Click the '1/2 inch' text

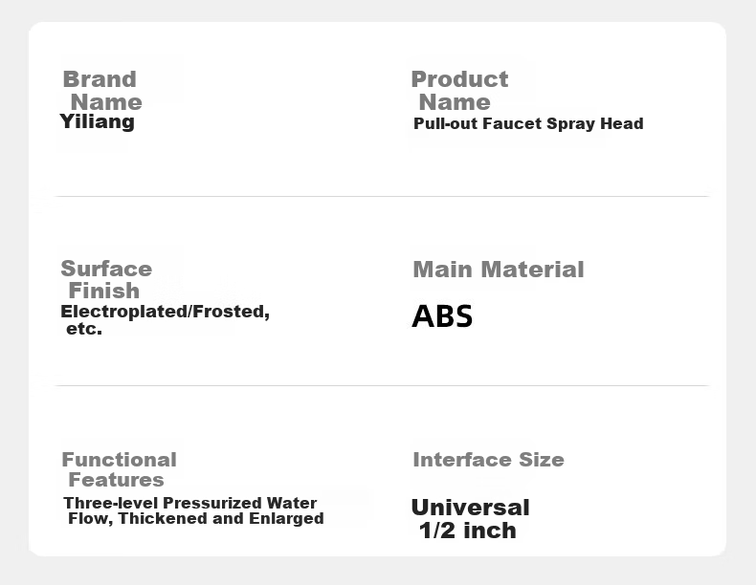click(468, 531)
